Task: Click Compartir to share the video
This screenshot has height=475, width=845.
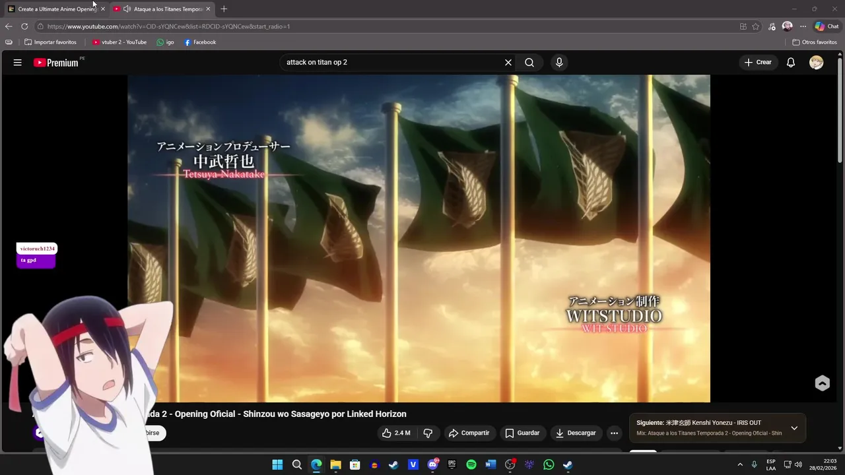Action: tap(469, 433)
